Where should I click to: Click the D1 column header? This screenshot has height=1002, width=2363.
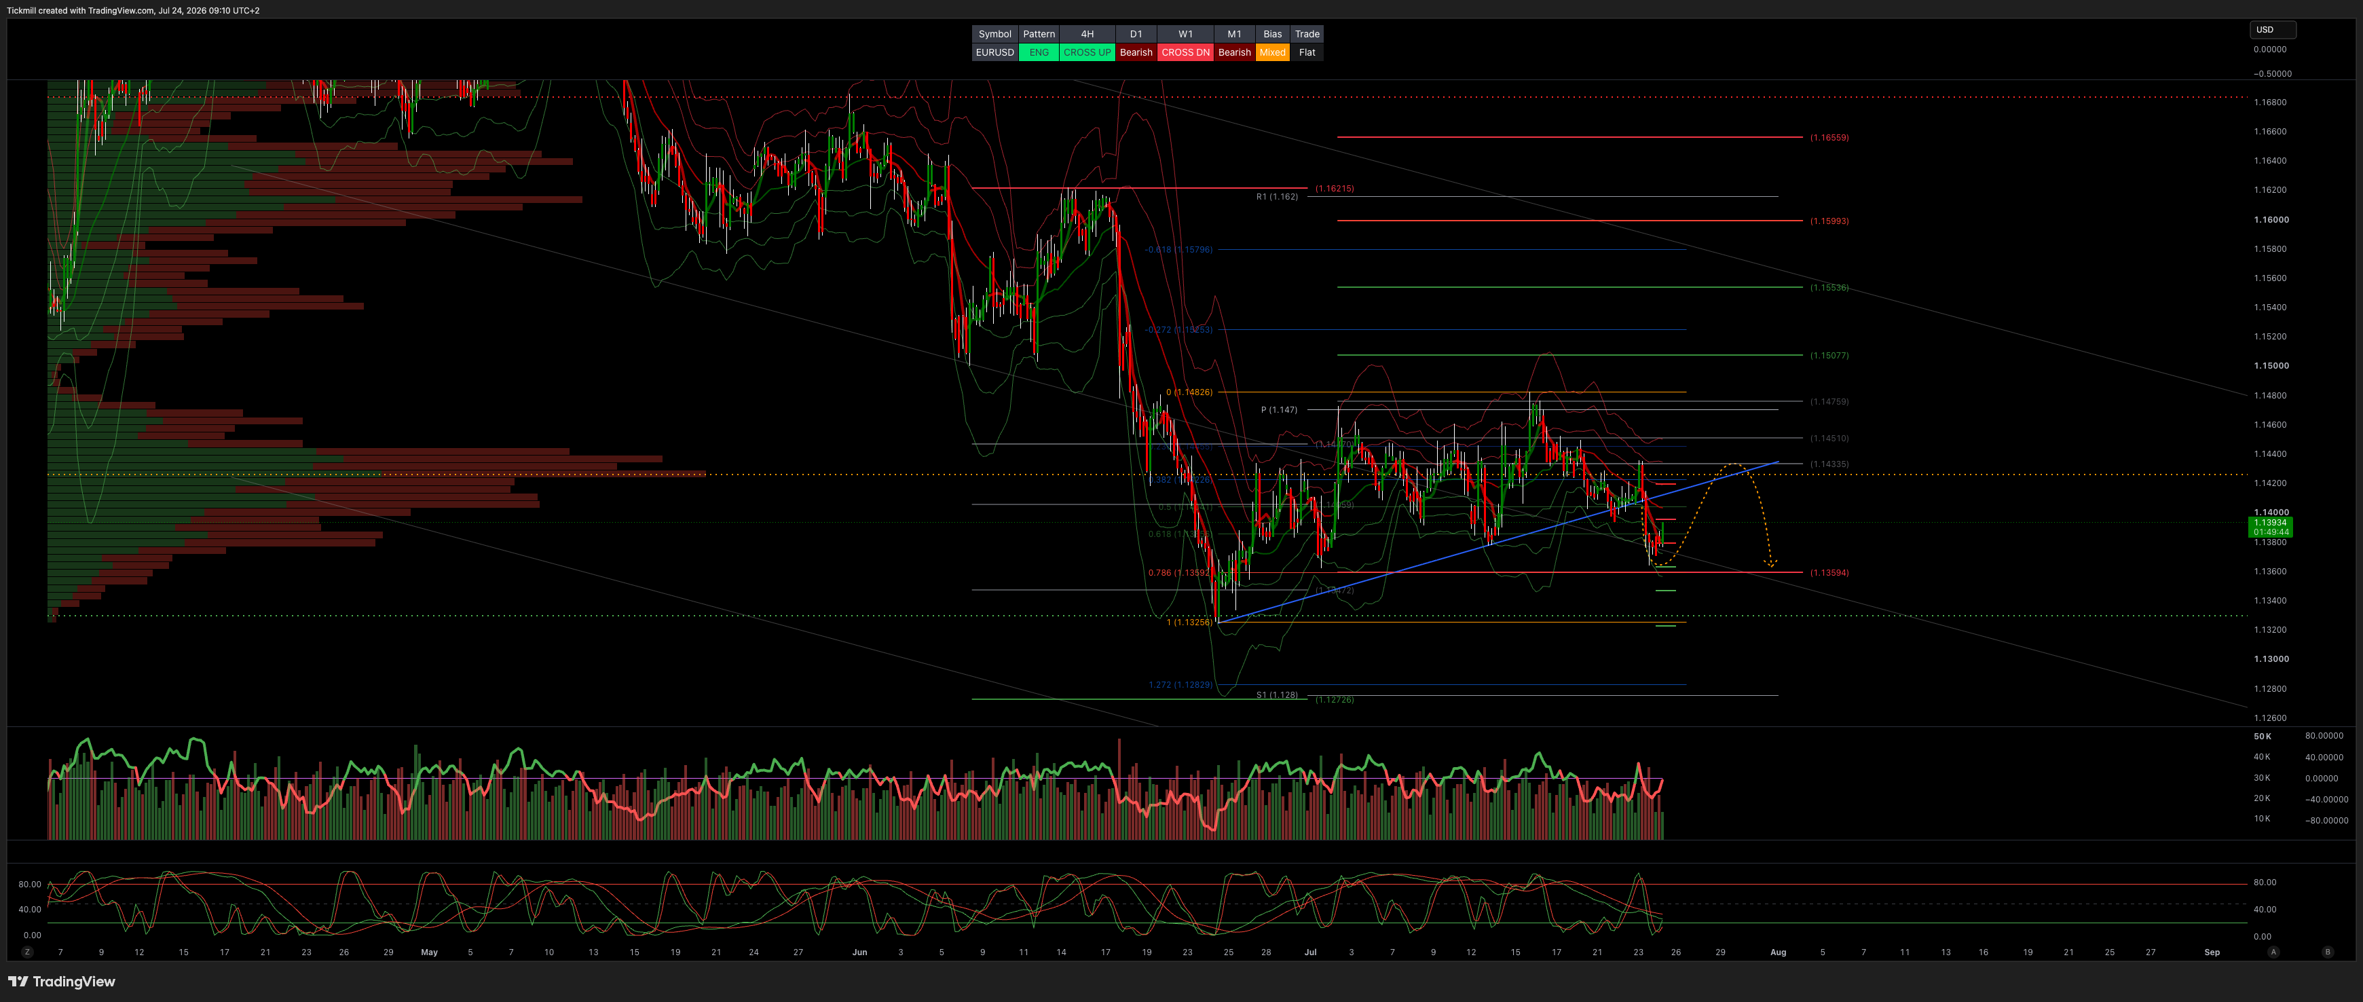pyautogui.click(x=1136, y=34)
